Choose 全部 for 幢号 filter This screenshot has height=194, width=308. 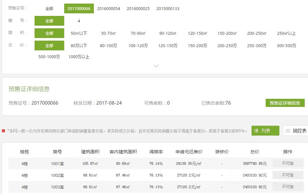[x=49, y=21]
